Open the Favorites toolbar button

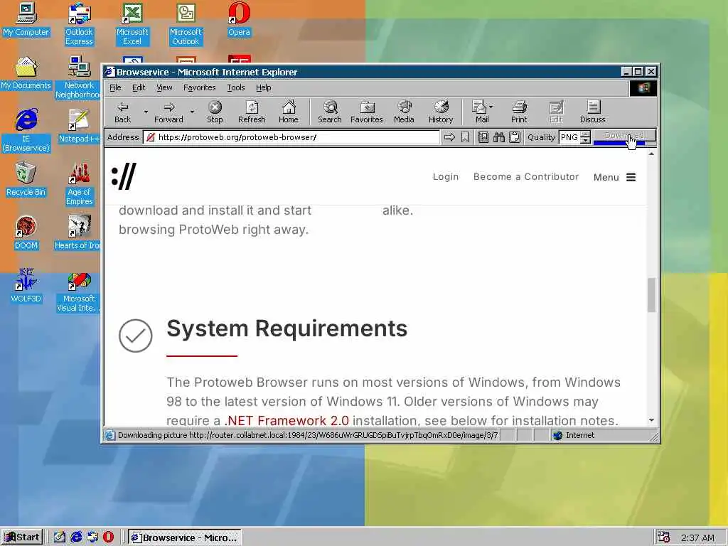click(367, 112)
